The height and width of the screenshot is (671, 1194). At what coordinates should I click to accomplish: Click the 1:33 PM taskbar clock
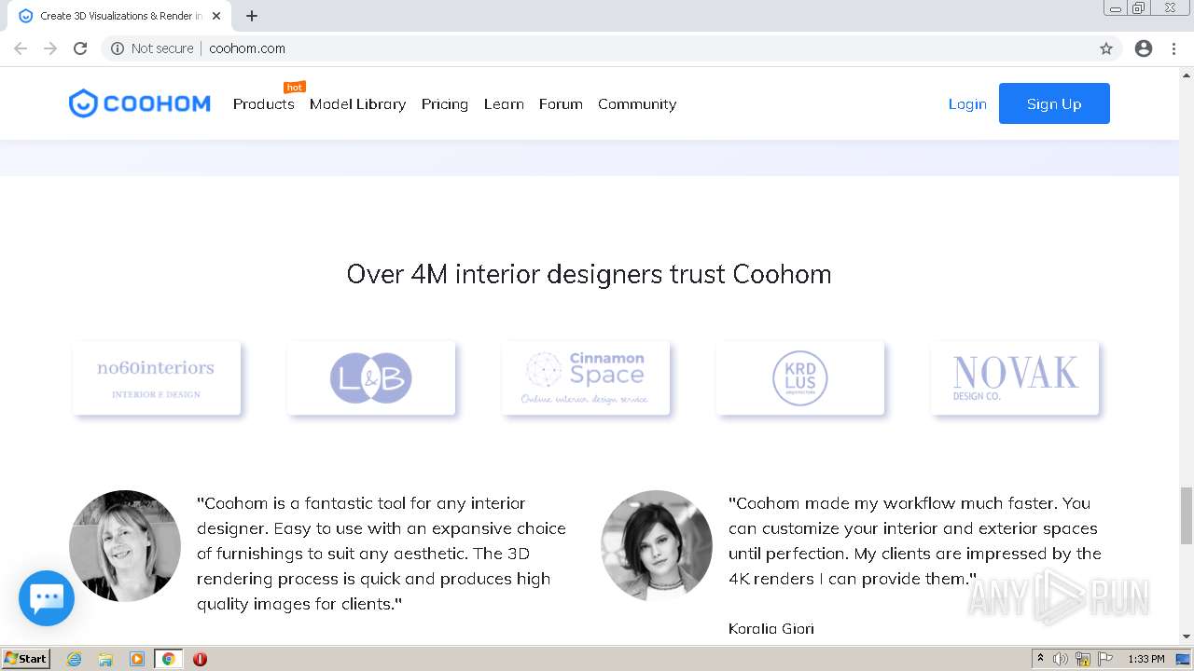pyautogui.click(x=1145, y=659)
